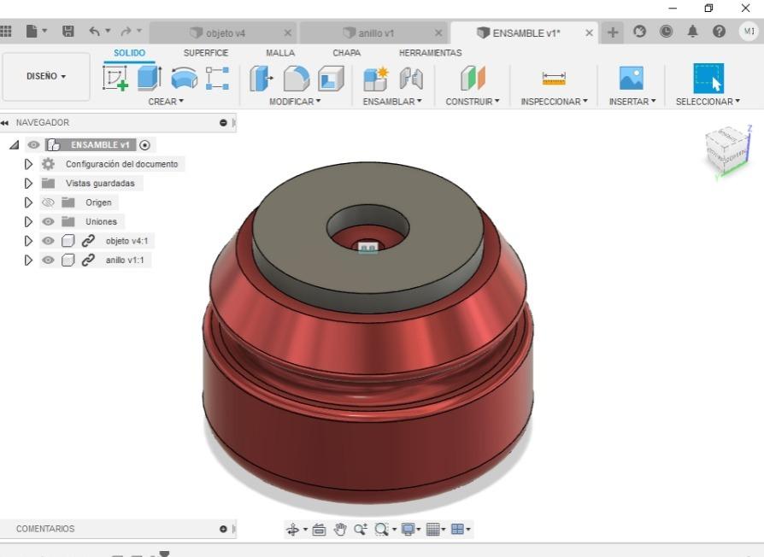The image size is (764, 557).
Task: Click the Orbit tool in navigation bar
Action: tap(293, 530)
